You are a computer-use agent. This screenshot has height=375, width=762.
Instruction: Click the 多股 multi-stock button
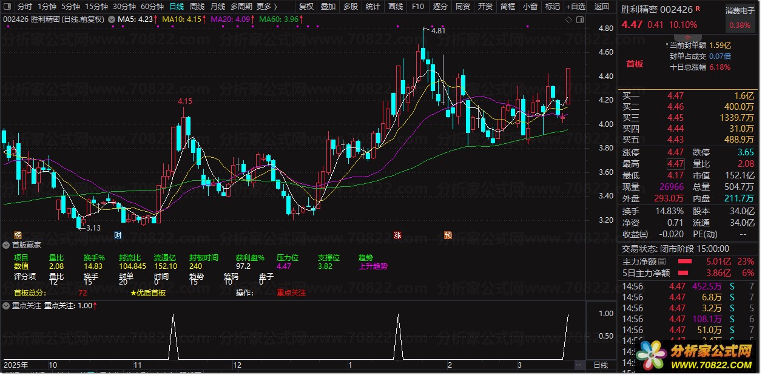pos(350,7)
